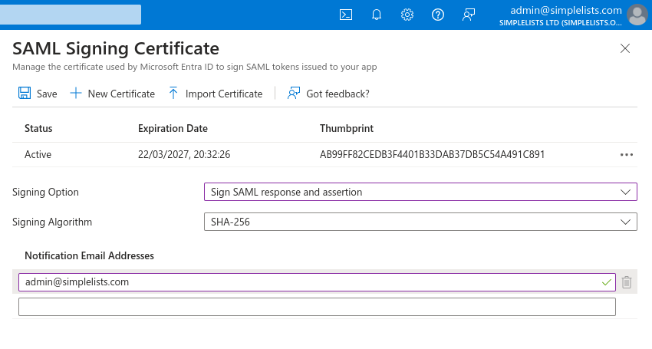Open Cloud Shell from top bar
Screen dimensions: 652x349
[346, 15]
